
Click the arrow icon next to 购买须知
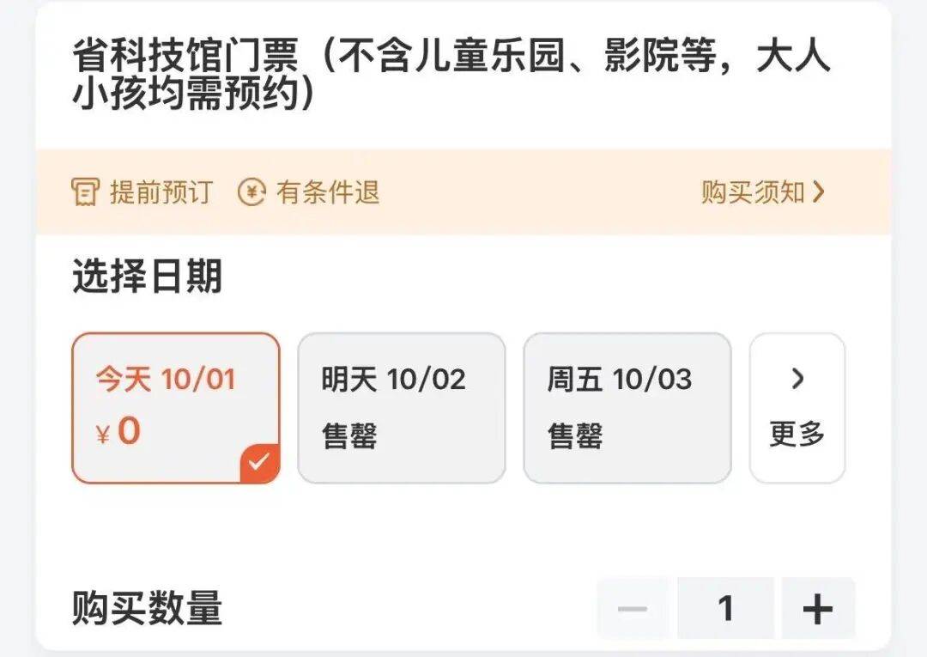tap(820, 192)
